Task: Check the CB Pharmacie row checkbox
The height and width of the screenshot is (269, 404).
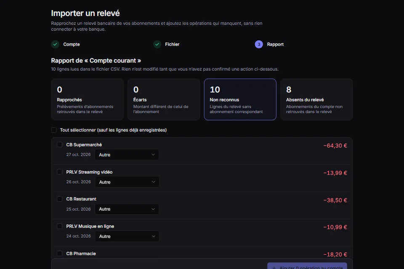Action: tap(59, 253)
